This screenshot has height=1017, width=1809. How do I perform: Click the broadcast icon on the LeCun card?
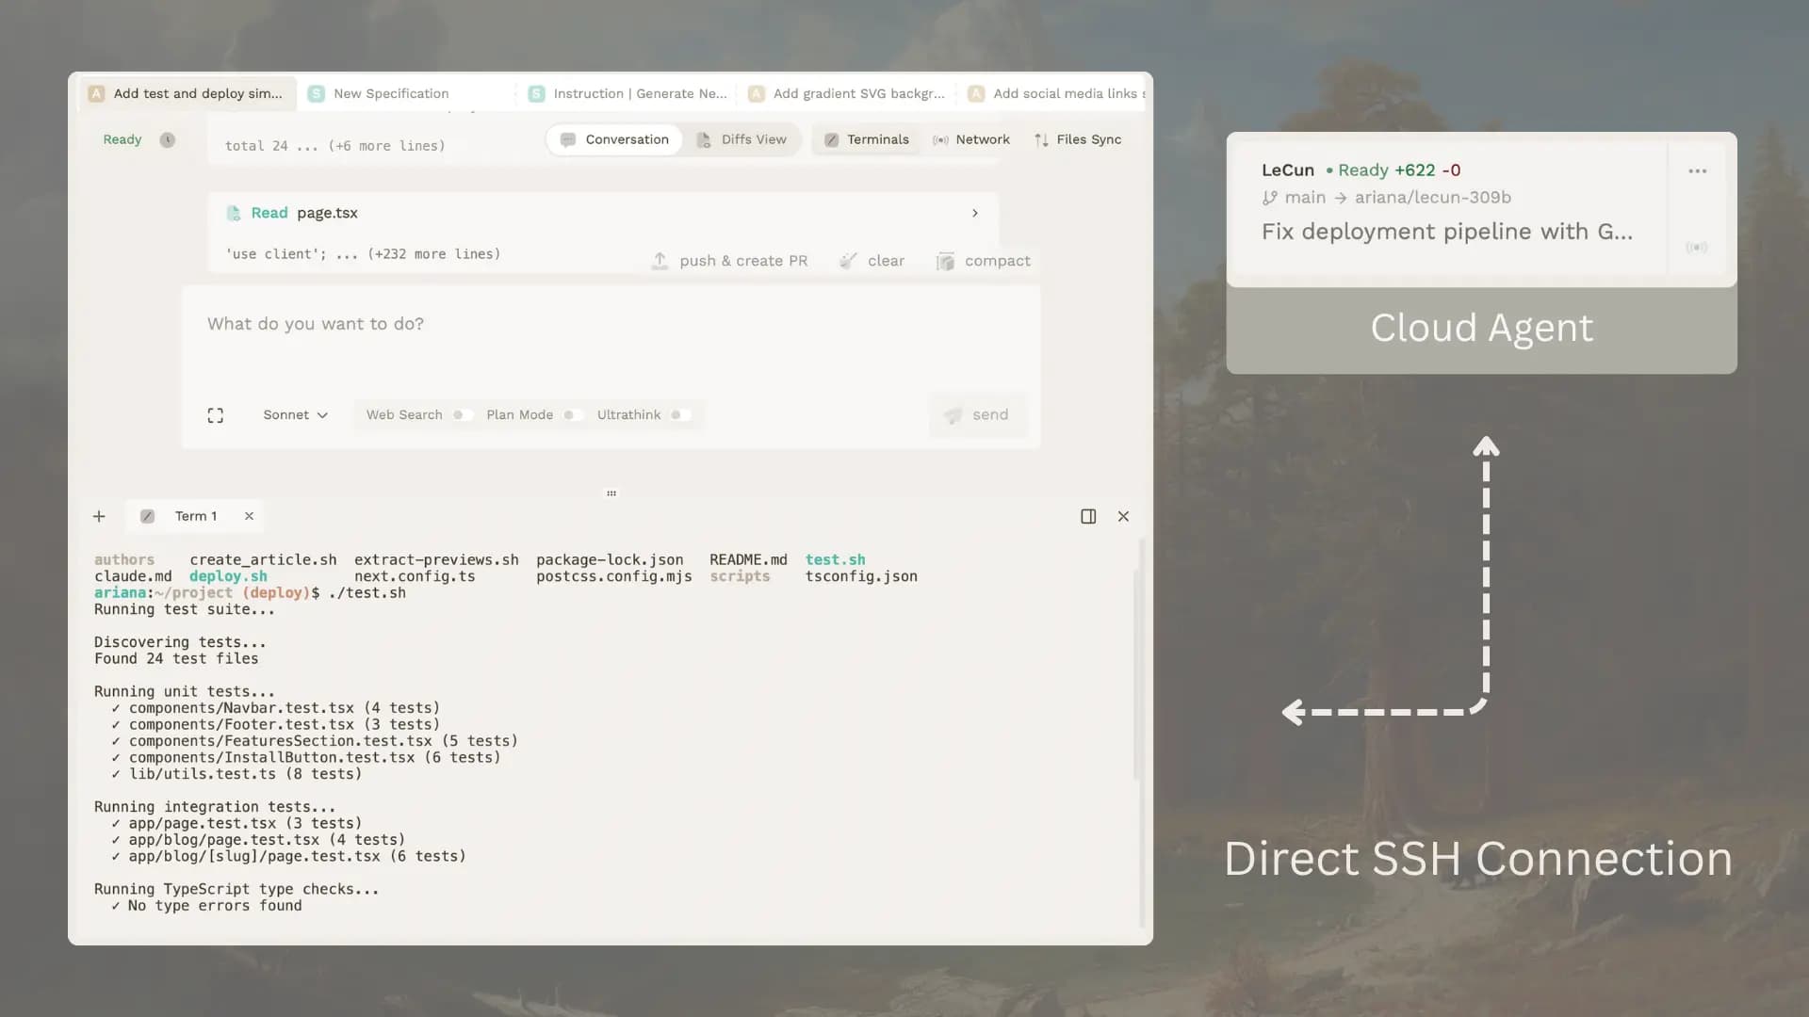click(1696, 248)
